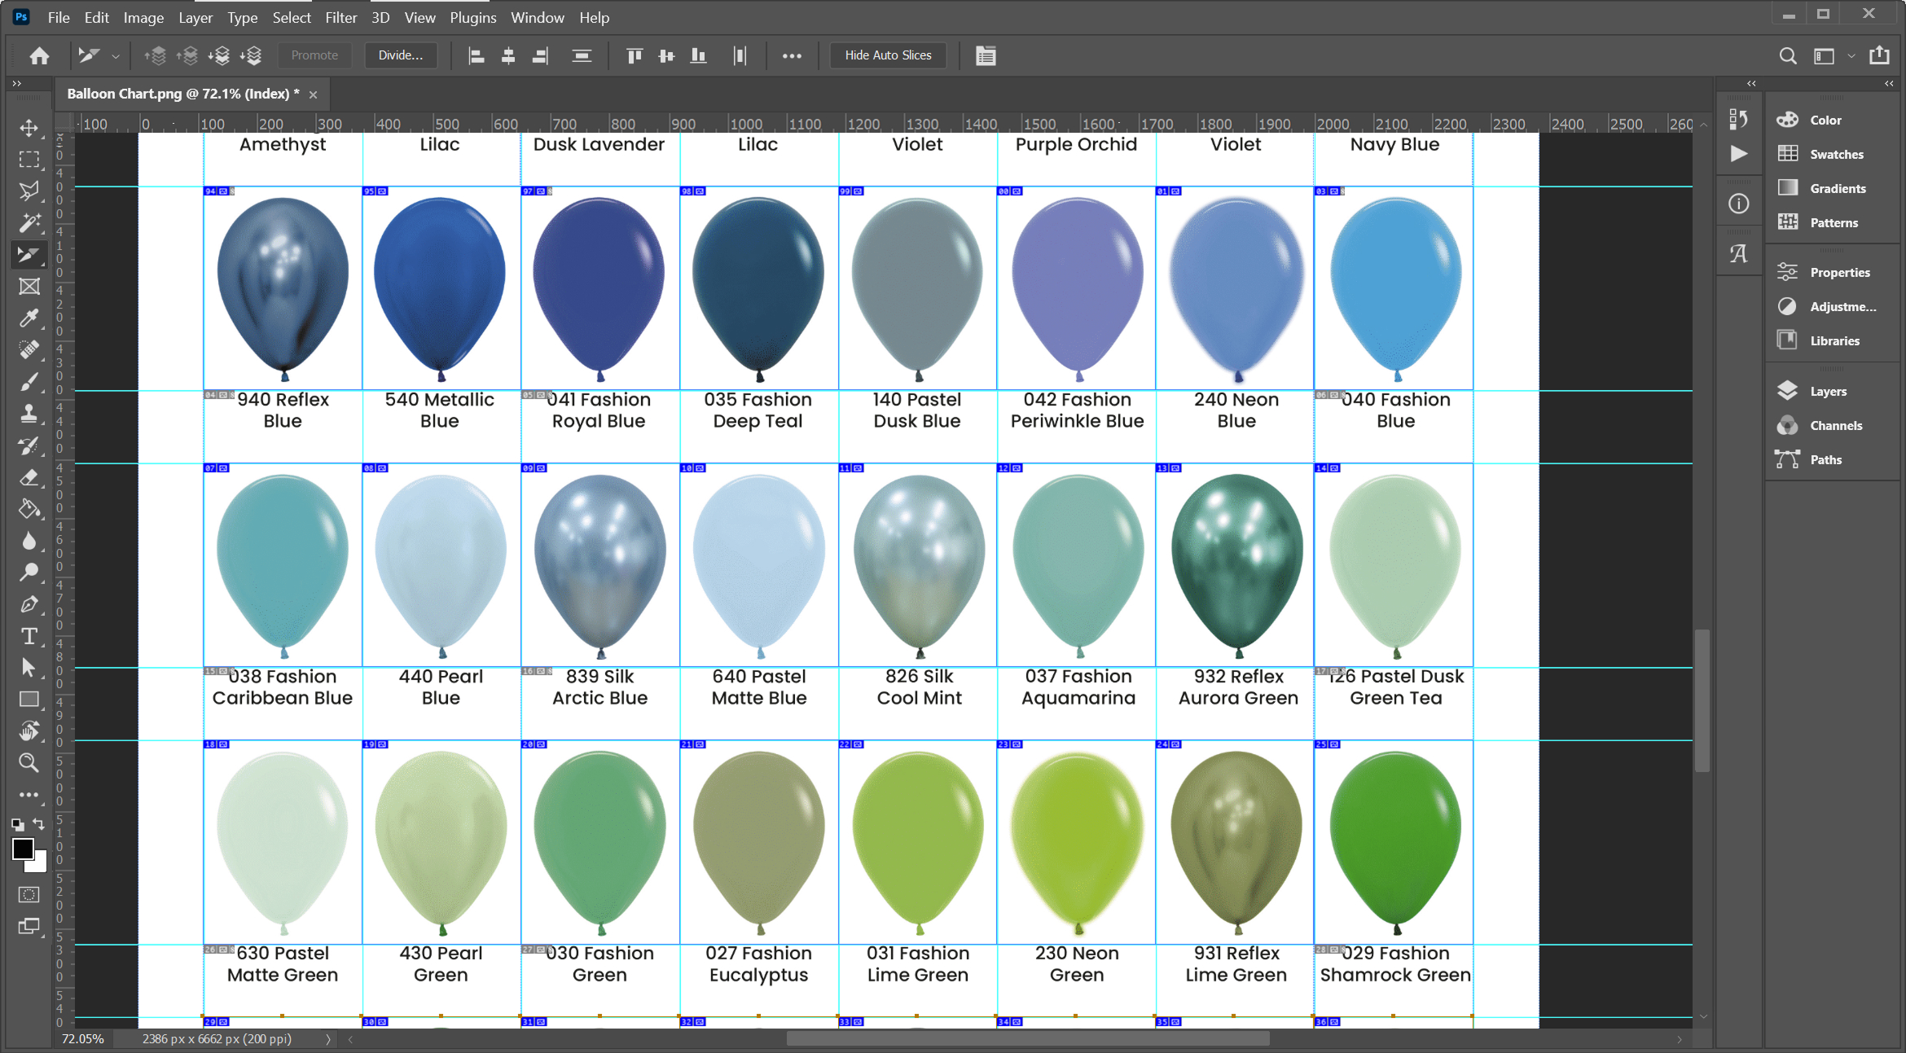Open the Swatches panel
The width and height of the screenshot is (1906, 1053).
pyautogui.click(x=1836, y=154)
